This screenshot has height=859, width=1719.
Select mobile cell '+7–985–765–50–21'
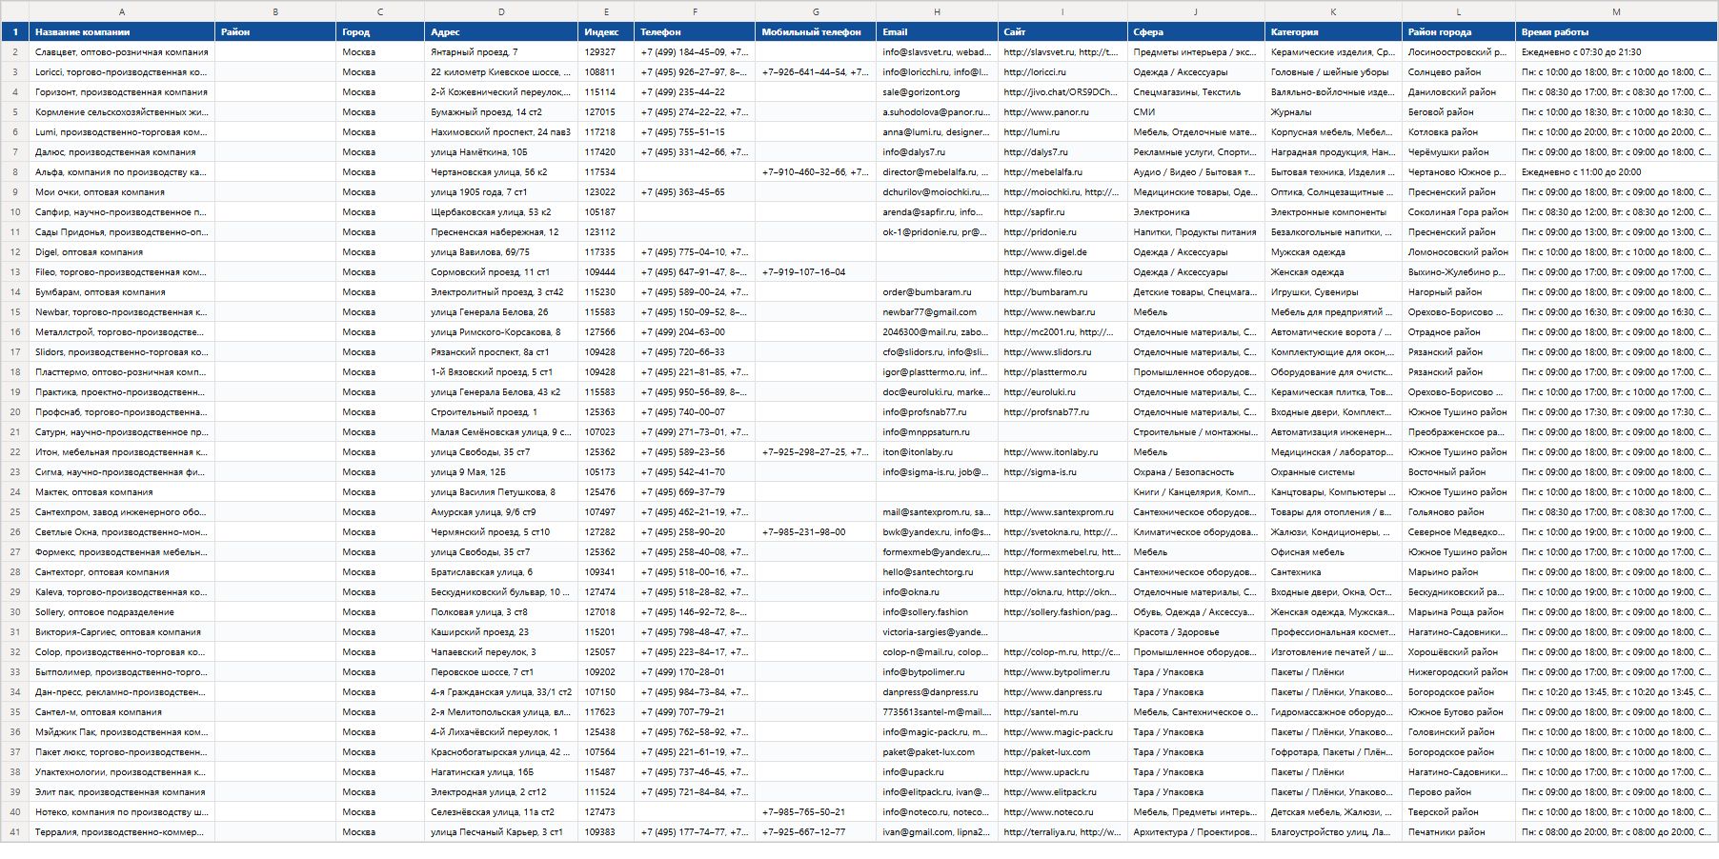click(x=816, y=812)
